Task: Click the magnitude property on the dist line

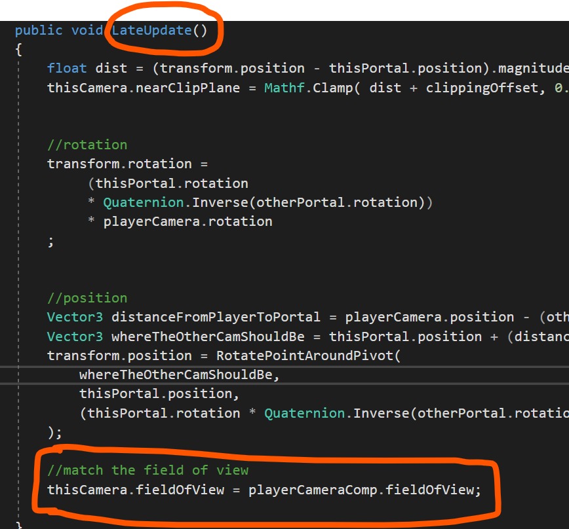Action: (534, 68)
